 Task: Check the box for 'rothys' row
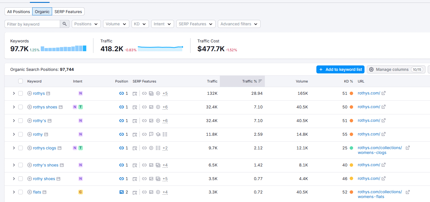tap(21, 93)
